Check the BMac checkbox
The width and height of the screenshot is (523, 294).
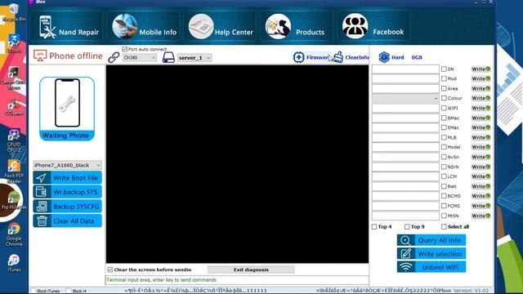tap(444, 118)
